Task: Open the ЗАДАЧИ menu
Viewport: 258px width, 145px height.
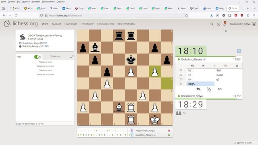Action: (56, 24)
